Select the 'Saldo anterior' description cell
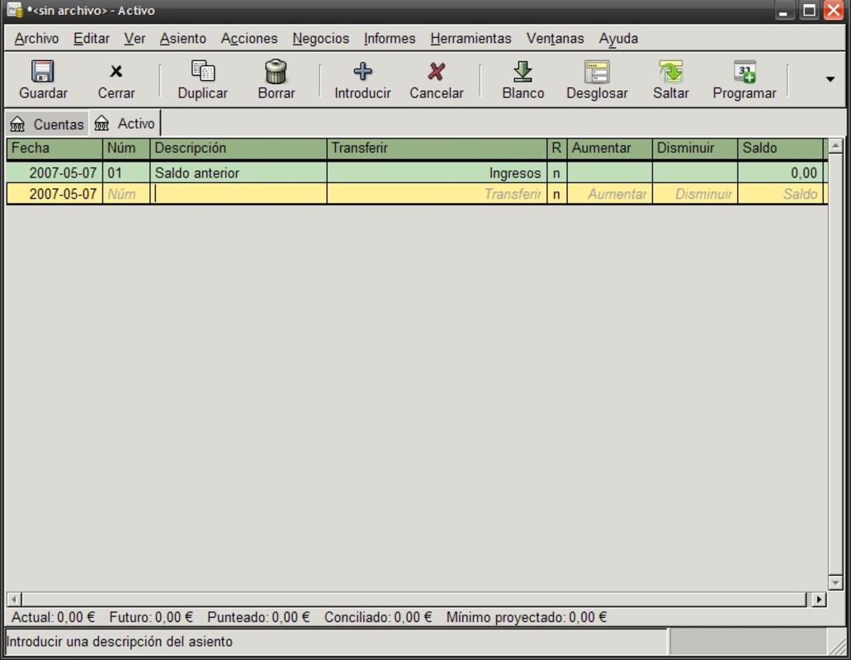851x660 pixels. tap(239, 173)
